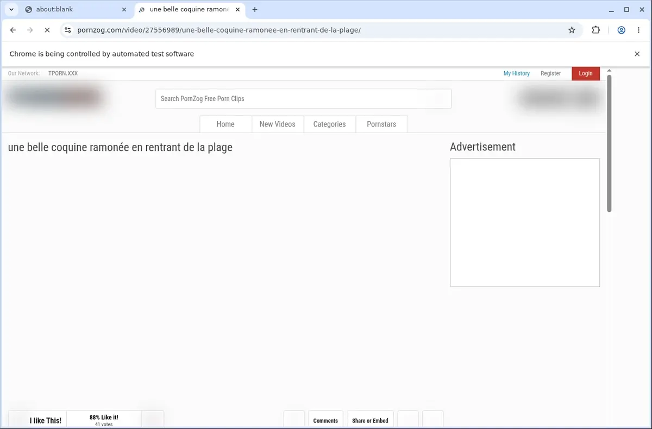Screen dimensions: 652x429
Task: Open the Register link
Action: click(x=550, y=73)
